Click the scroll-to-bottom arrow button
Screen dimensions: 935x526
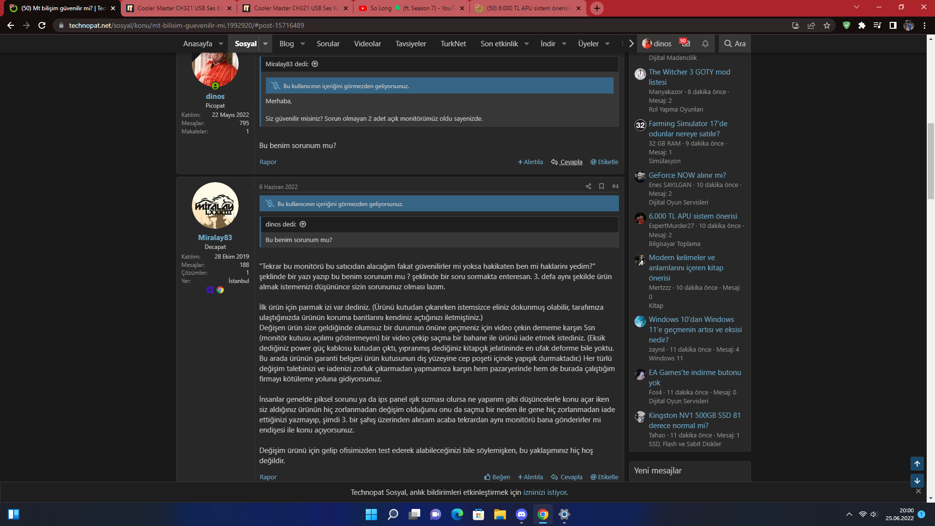(x=917, y=481)
